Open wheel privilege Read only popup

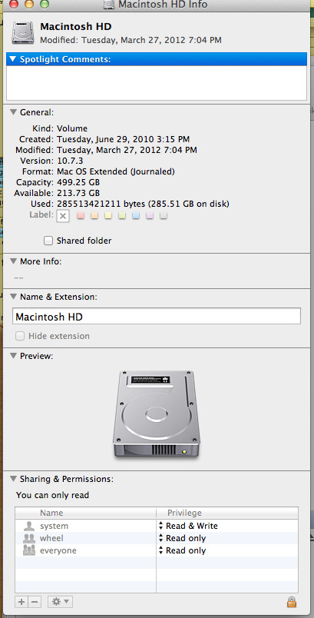[x=182, y=538]
